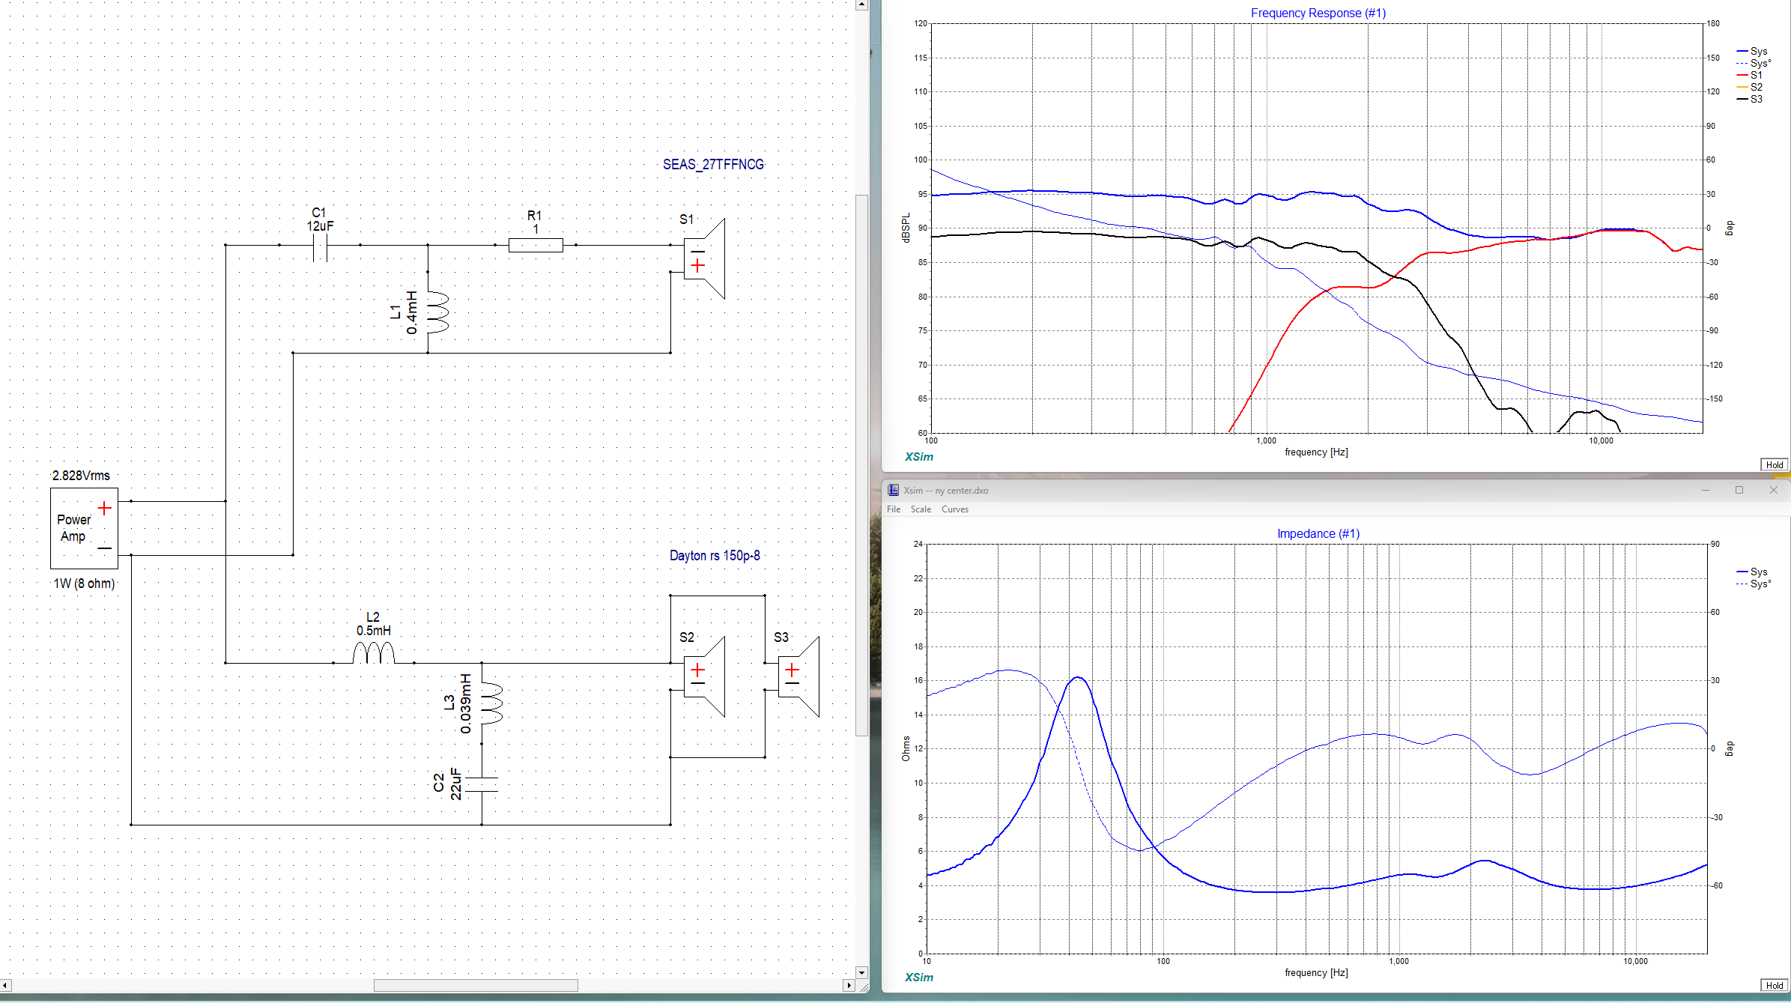Select the S1 tweeter driver symbol
The image size is (1791, 1003).
pyautogui.click(x=704, y=259)
